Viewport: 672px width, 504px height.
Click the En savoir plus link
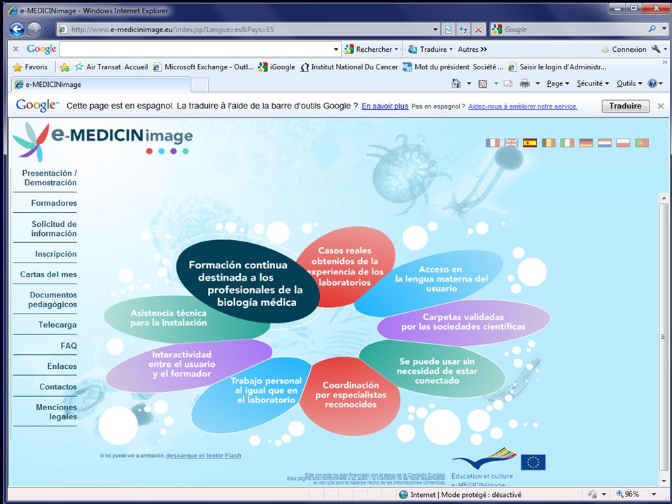click(385, 106)
